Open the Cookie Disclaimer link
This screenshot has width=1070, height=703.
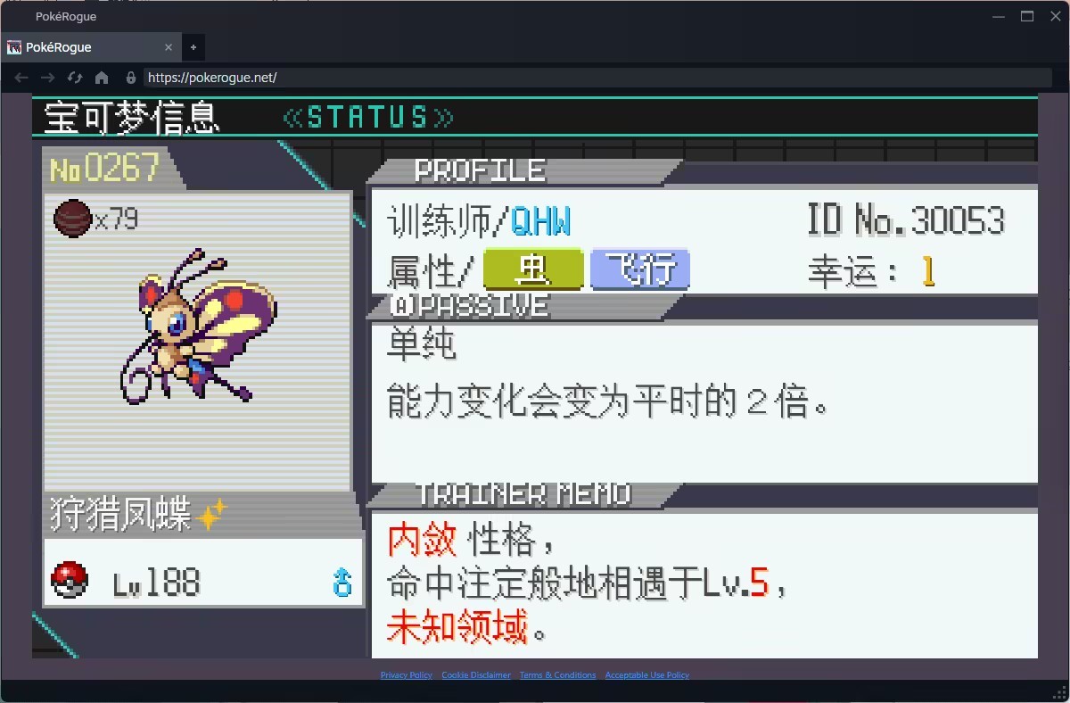(476, 675)
